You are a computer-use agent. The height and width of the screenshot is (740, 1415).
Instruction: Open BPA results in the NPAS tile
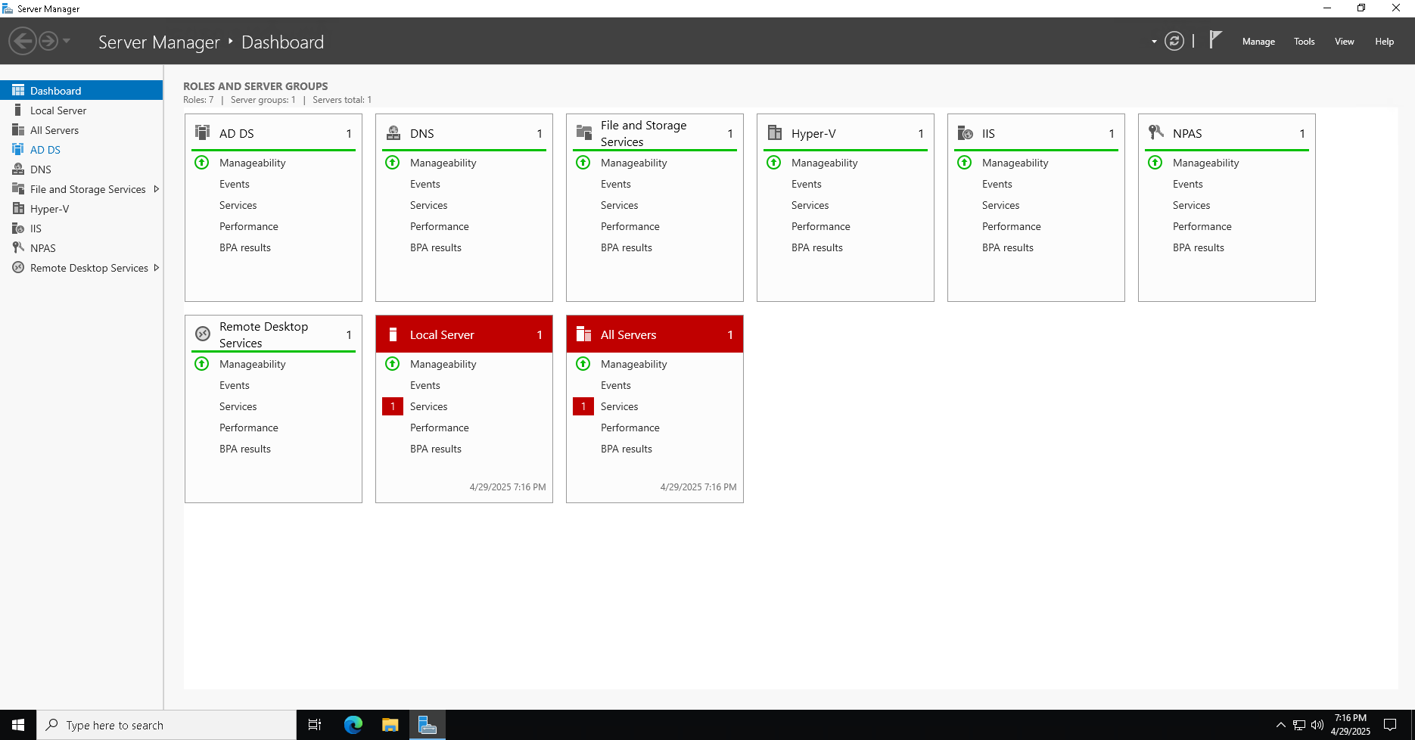[1198, 247]
